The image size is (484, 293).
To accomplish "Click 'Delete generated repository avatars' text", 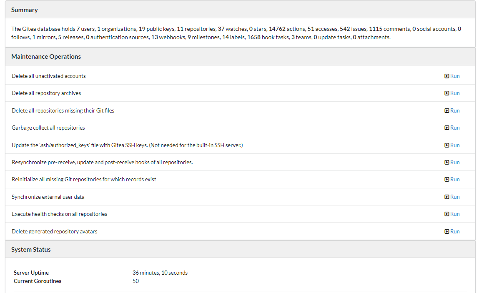I will (x=54, y=232).
